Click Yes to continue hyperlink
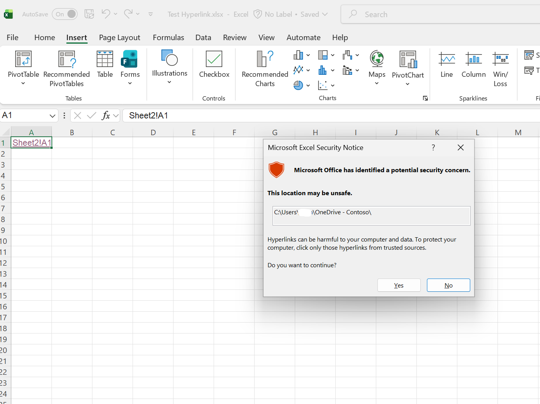The width and height of the screenshot is (540, 404). point(399,285)
